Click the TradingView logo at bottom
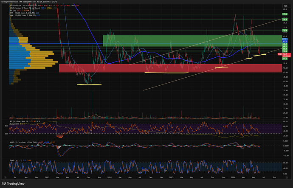Image resolution: width=293 pixels, height=188 pixels. coord(13,184)
